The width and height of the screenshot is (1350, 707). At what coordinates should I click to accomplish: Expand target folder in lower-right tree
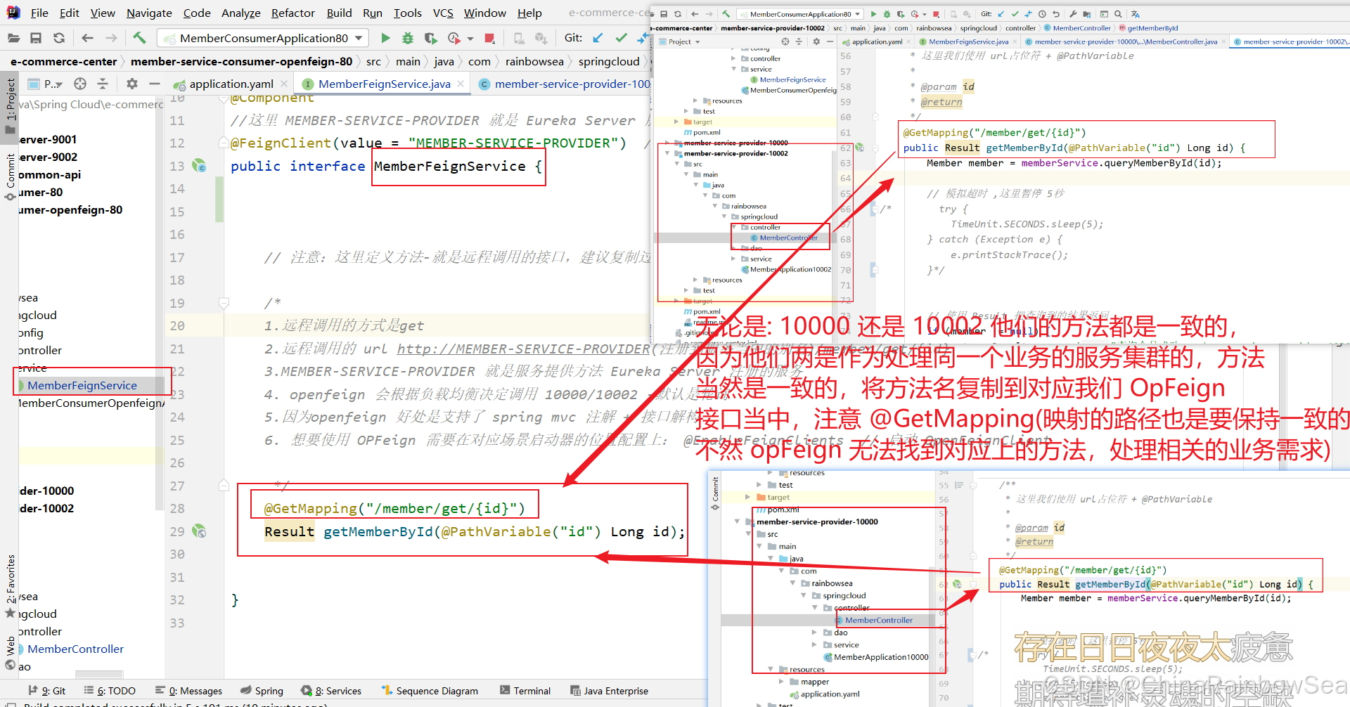[x=747, y=497]
